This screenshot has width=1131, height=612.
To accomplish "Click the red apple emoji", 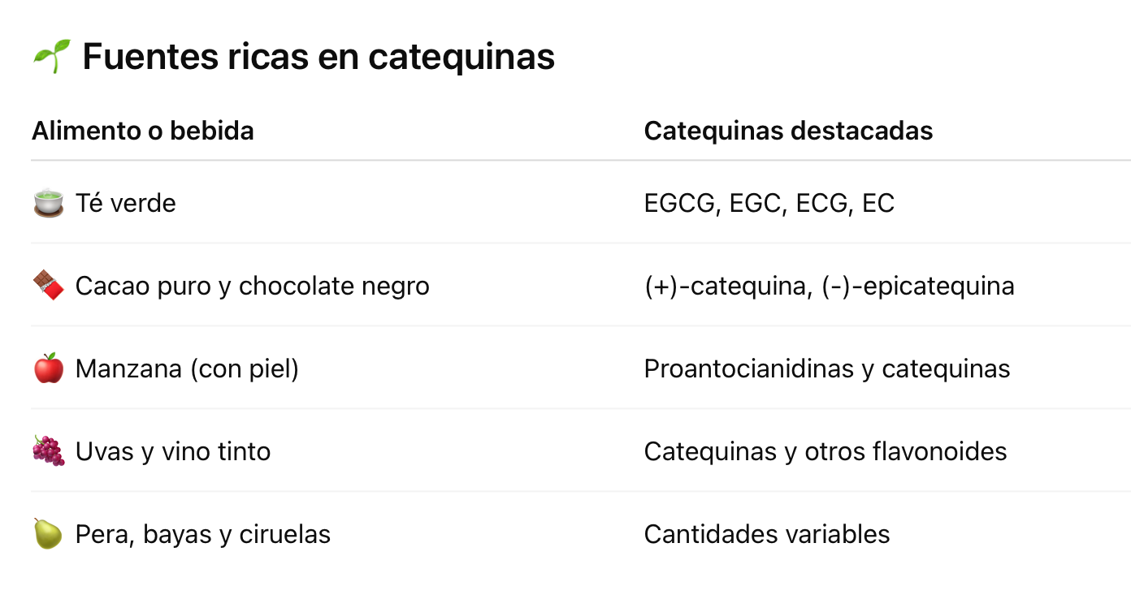I will pos(49,368).
